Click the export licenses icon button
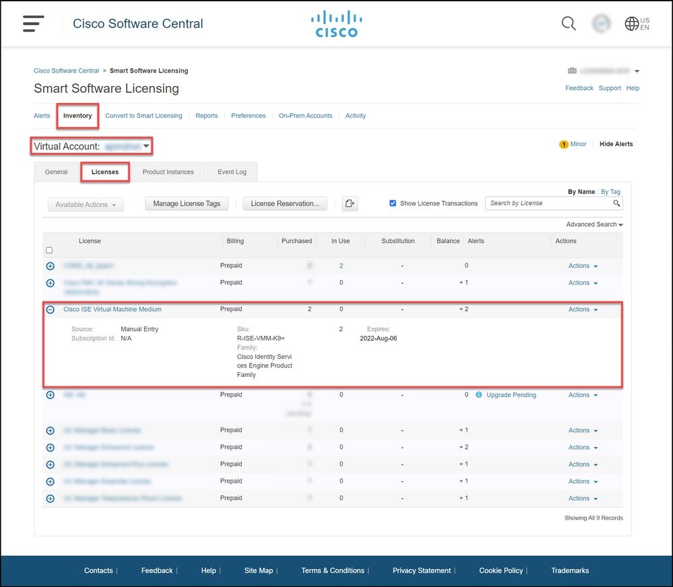Viewport: 673px width, 587px height. pos(350,204)
